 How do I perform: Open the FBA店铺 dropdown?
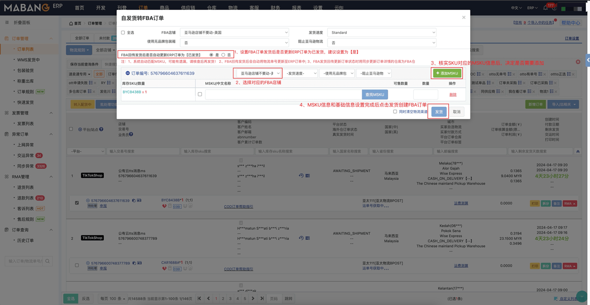(x=234, y=33)
